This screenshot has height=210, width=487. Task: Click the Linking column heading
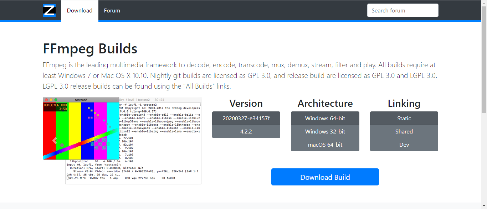click(x=404, y=103)
